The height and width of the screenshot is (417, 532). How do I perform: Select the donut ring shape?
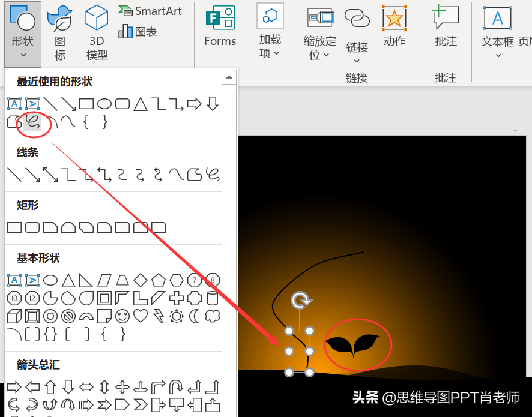(x=50, y=316)
